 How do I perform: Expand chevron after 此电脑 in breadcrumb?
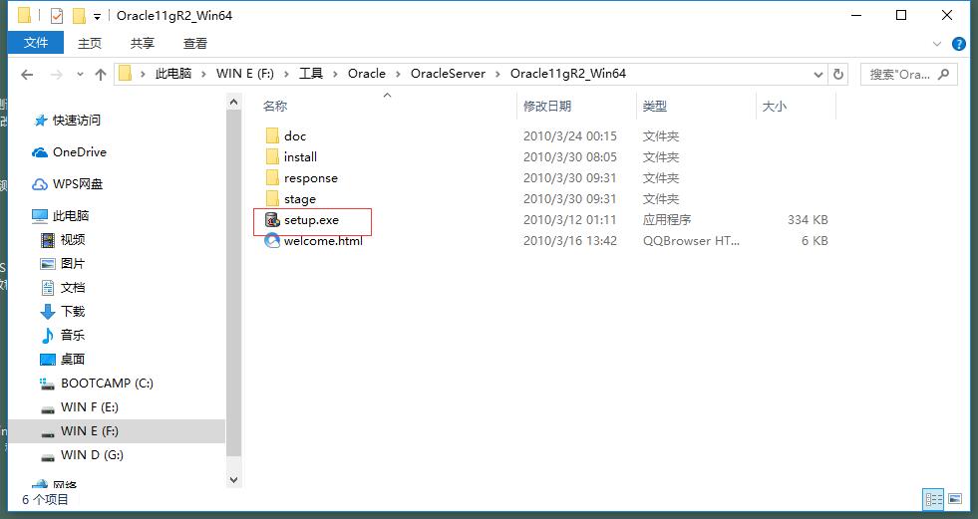204,74
